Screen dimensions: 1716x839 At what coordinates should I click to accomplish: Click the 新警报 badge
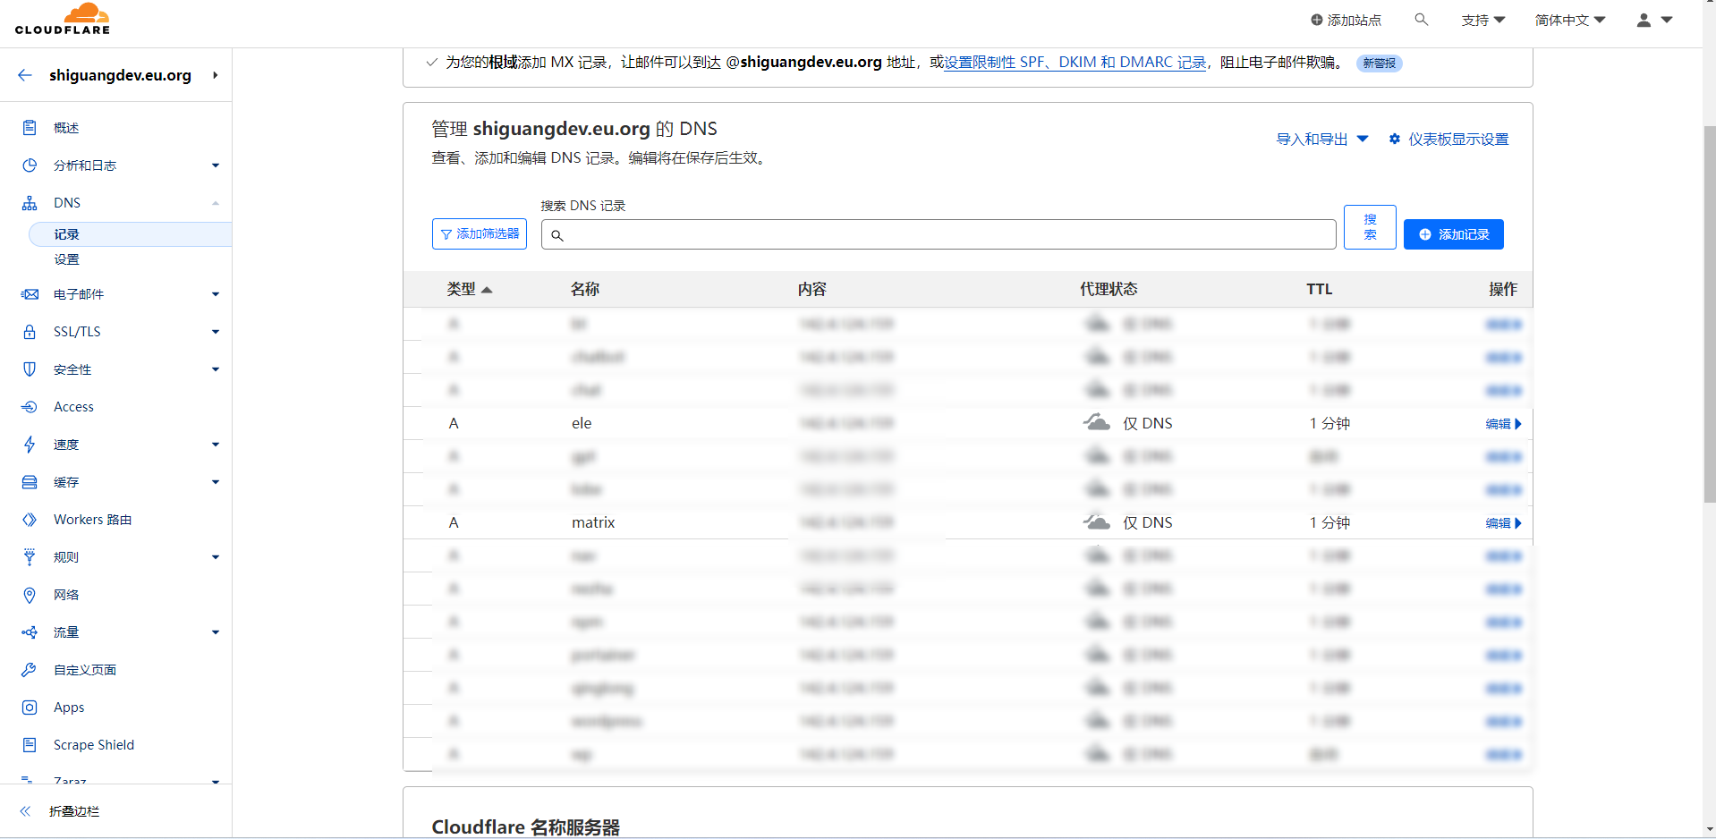1380,64
